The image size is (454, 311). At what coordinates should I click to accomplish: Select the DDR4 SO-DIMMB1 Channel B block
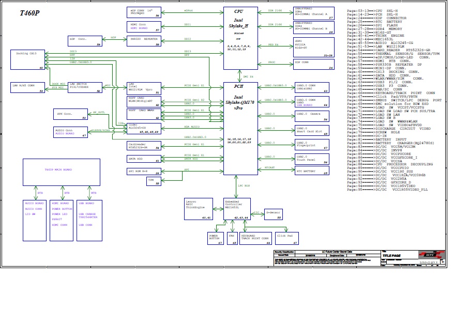[314, 27]
